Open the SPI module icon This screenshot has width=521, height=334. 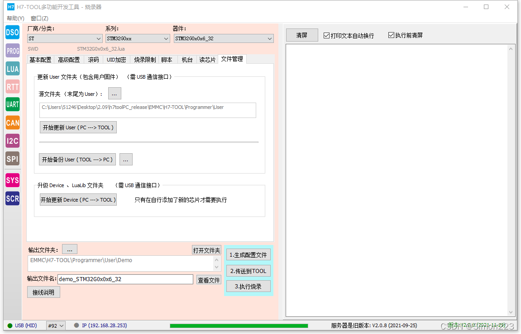click(x=13, y=159)
